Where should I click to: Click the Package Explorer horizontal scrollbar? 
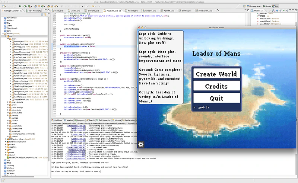click(x=18, y=177)
